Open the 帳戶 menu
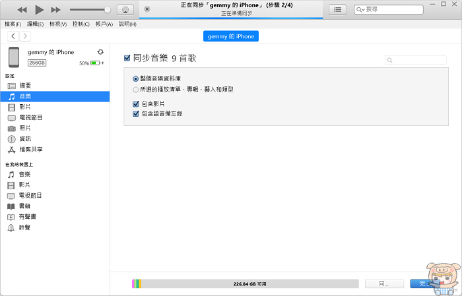The width and height of the screenshot is (462, 296). 104,24
